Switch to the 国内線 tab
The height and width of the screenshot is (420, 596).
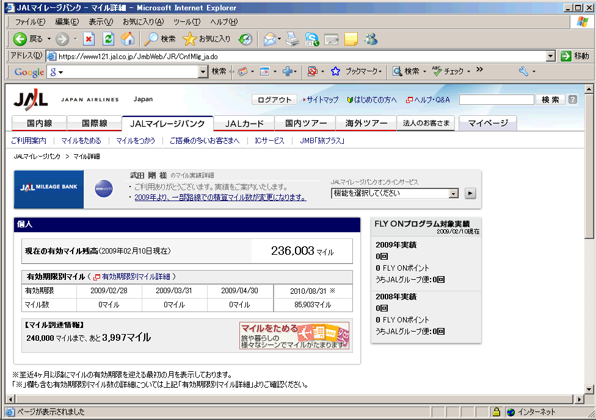point(40,123)
